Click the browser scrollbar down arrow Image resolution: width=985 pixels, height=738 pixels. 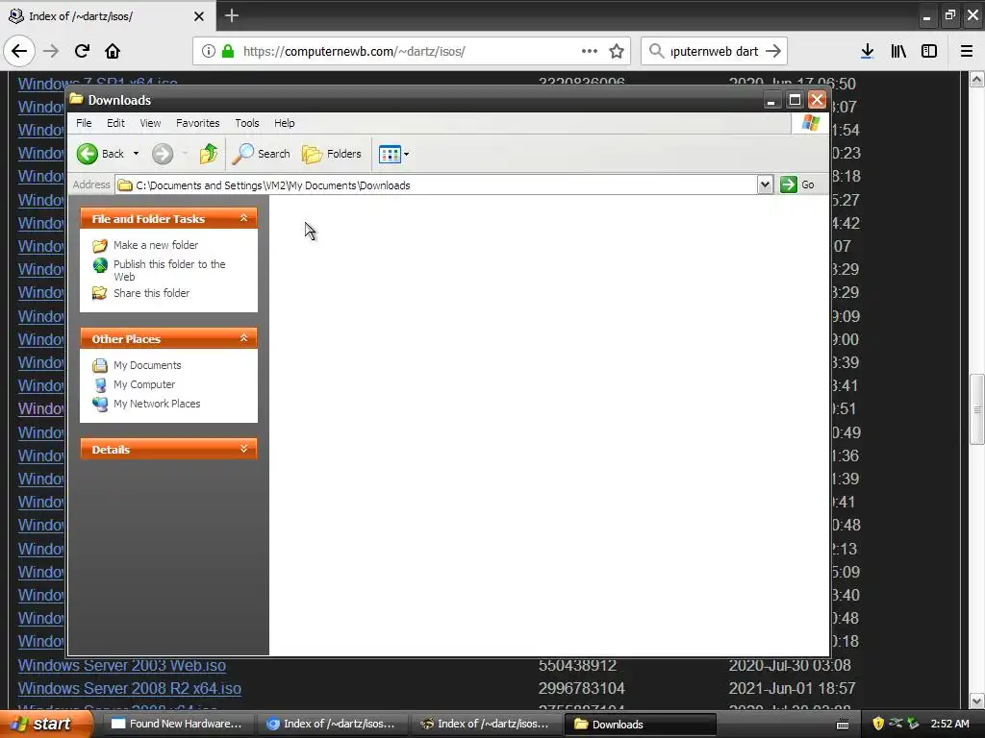pos(977,701)
